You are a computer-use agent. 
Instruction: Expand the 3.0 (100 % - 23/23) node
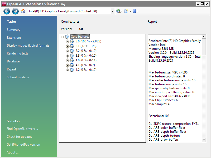point(67,42)
